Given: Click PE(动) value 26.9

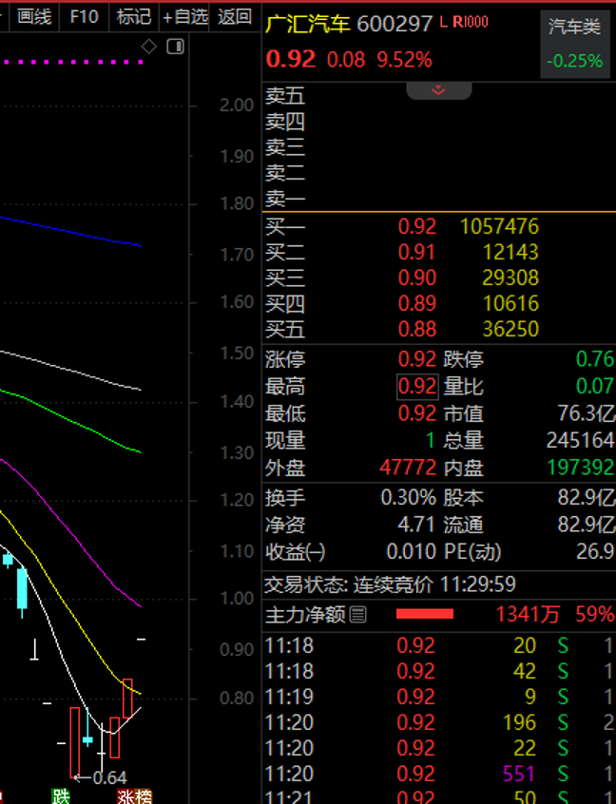Looking at the screenshot, I should [595, 552].
